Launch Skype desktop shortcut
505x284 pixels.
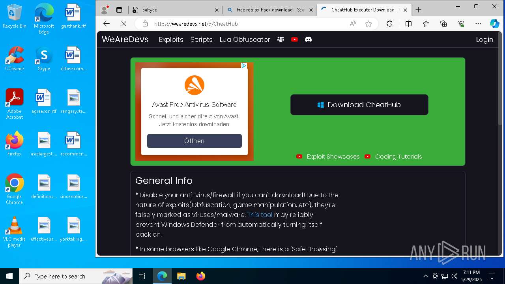coord(44,58)
